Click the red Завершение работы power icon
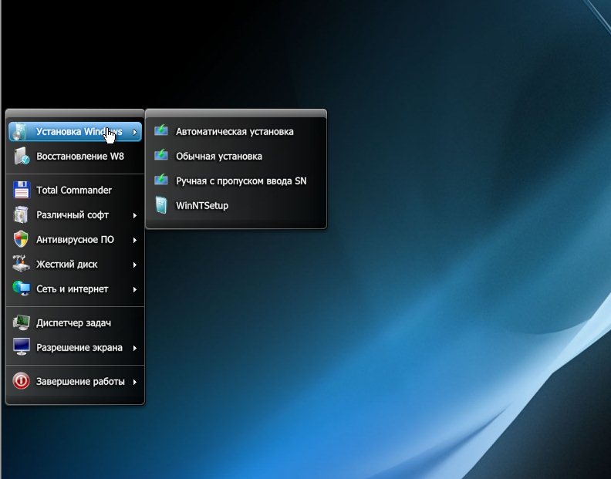The width and height of the screenshot is (611, 479). 22,382
